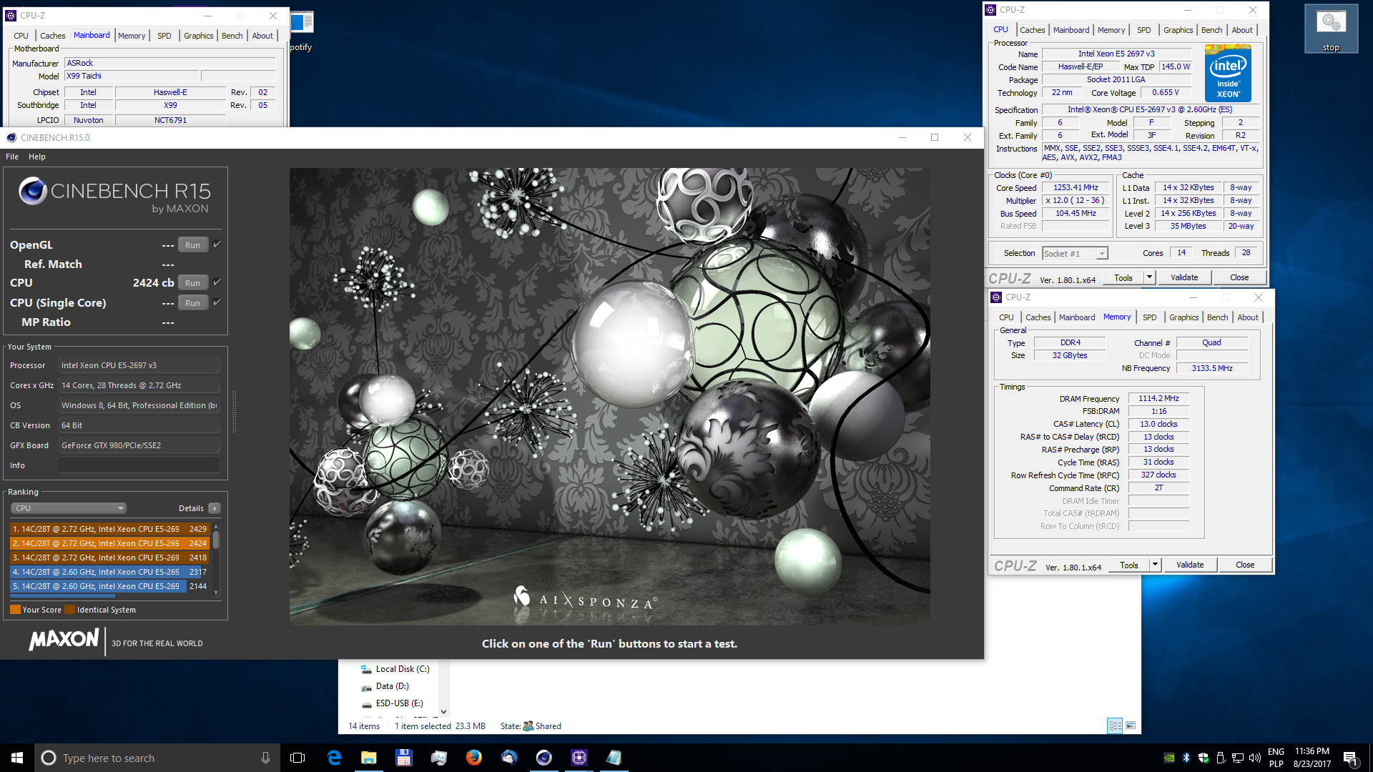
Task: Click the orange Your Score color swatch
Action: (x=16, y=610)
